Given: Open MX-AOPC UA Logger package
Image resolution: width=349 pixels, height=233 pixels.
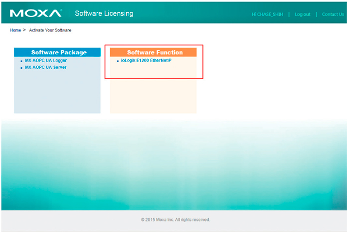Looking at the screenshot, I should (x=46, y=60).
